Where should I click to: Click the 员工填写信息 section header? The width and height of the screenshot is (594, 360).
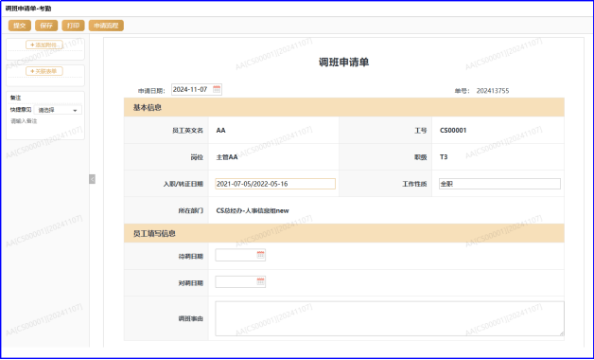click(x=344, y=233)
